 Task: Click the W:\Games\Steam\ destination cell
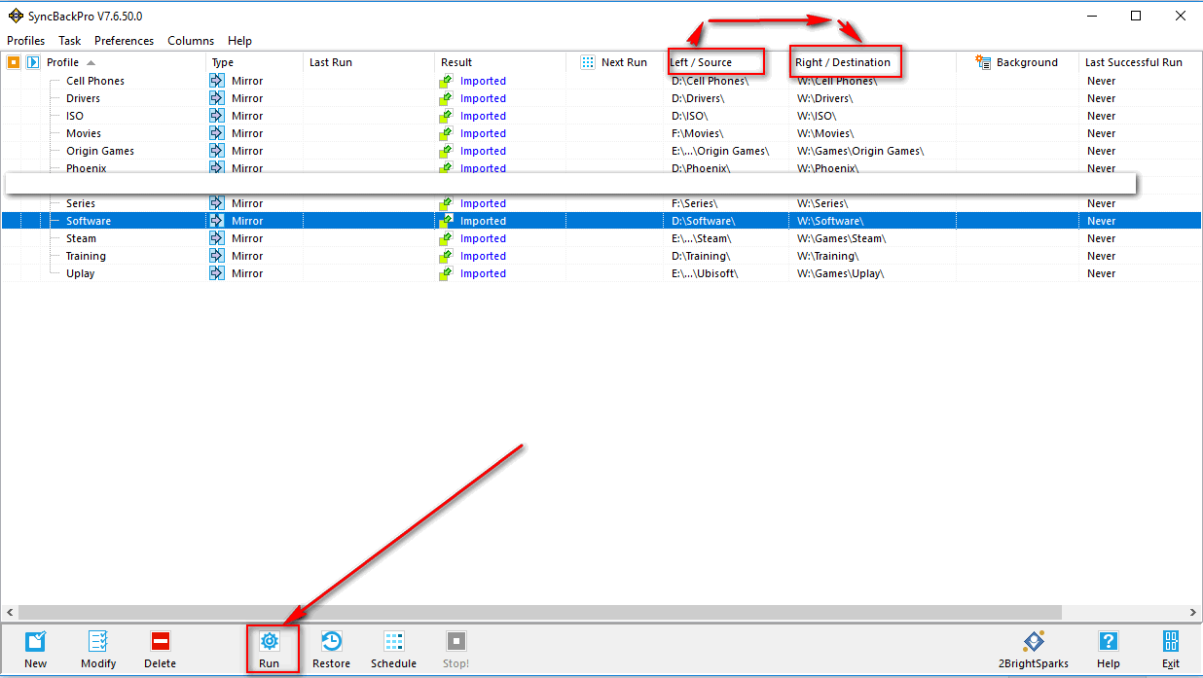pos(842,238)
